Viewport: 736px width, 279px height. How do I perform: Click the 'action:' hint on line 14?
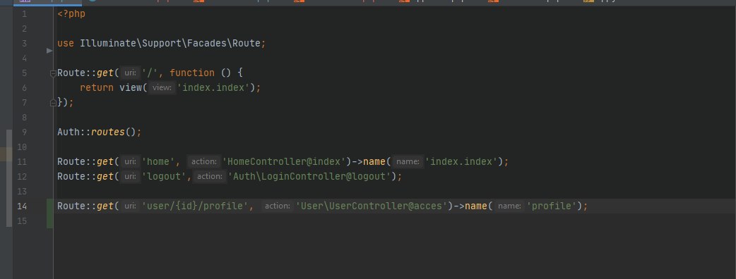277,206
